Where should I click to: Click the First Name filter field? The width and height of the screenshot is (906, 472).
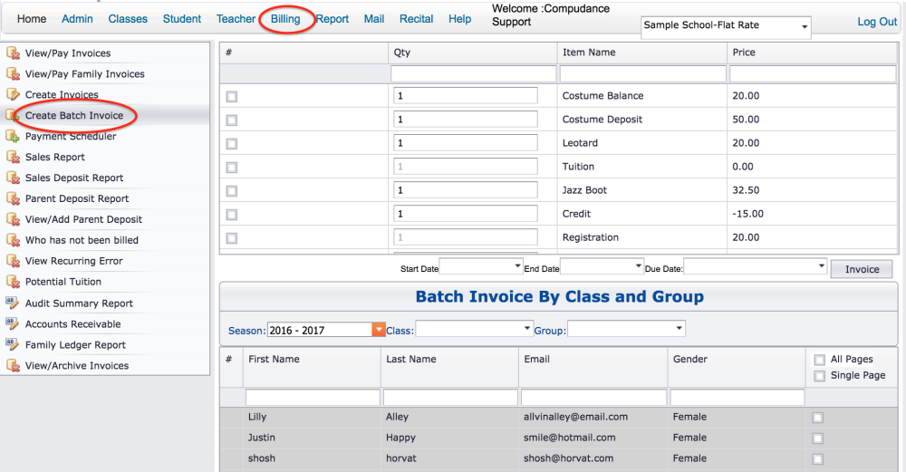[313, 398]
